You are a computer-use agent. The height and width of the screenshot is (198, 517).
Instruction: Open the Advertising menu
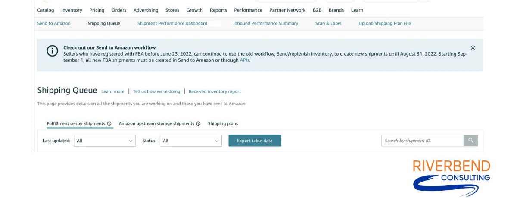(146, 10)
